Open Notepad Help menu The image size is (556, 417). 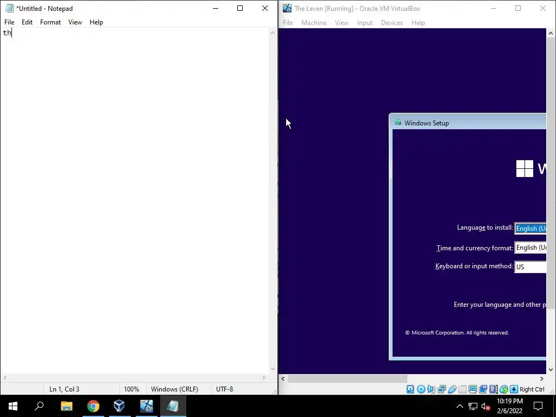(x=96, y=22)
